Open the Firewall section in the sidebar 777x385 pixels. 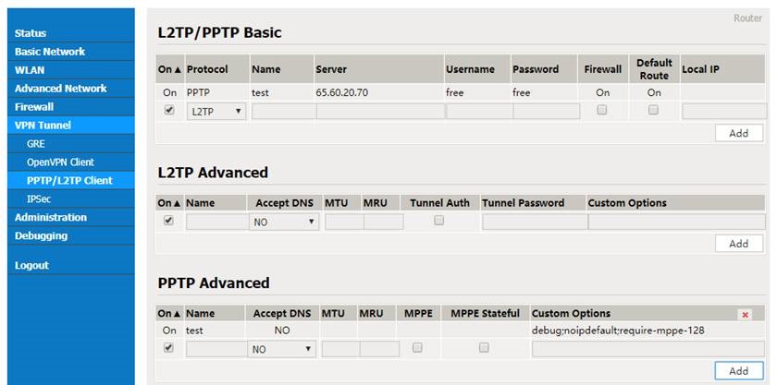point(34,107)
